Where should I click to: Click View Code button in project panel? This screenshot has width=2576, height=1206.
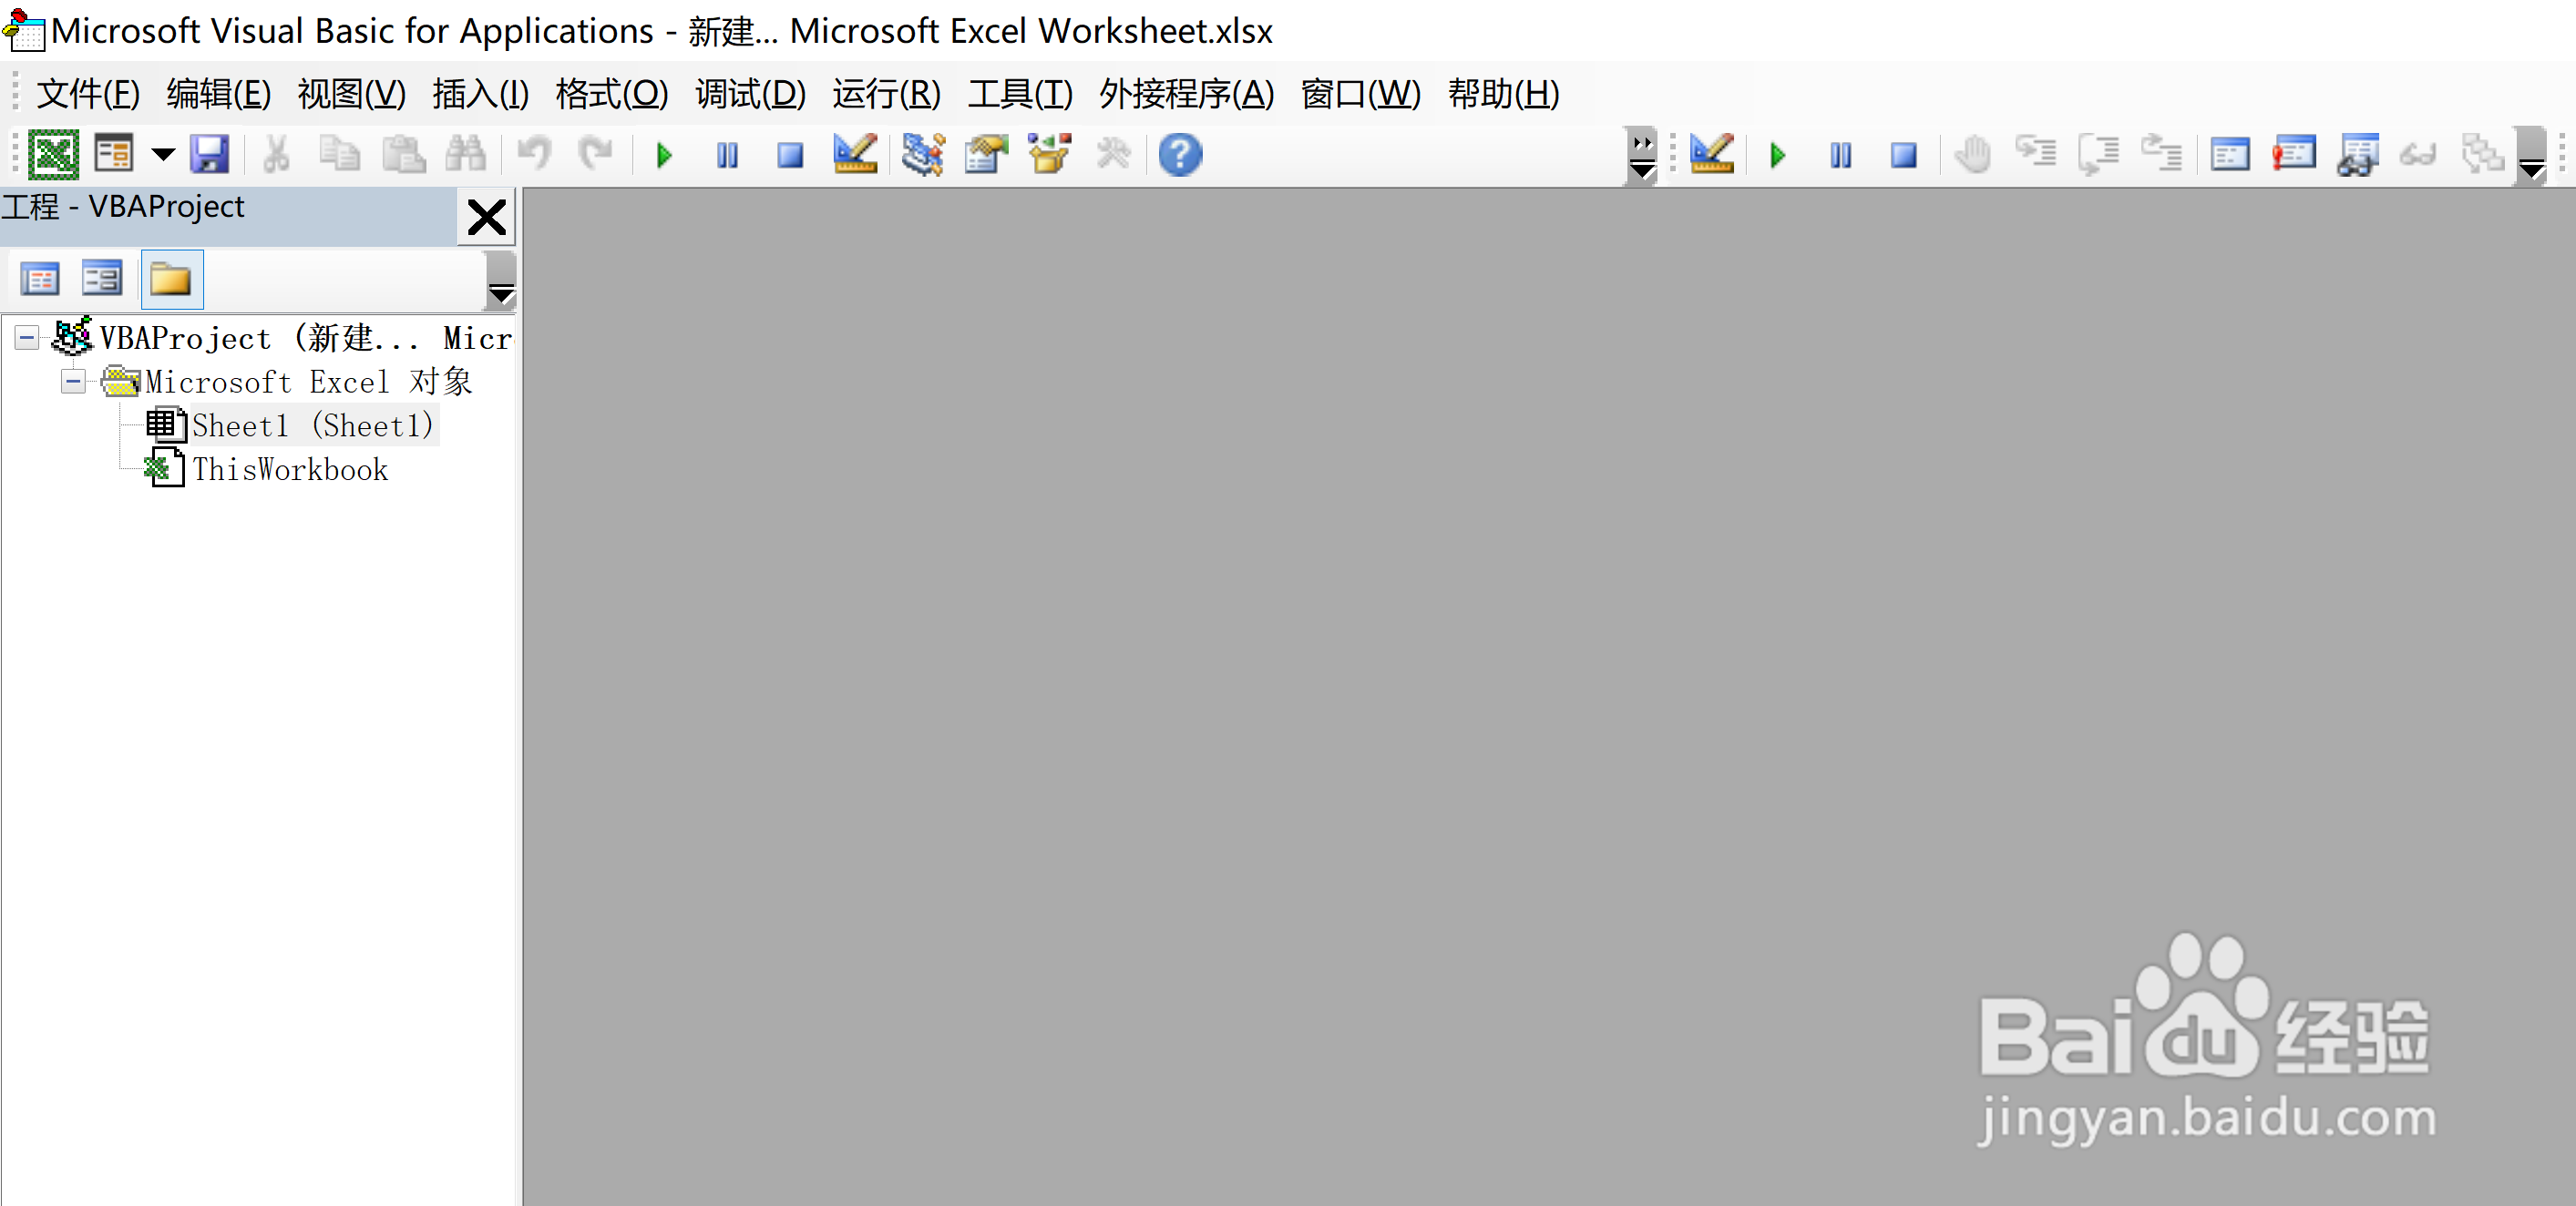coord(40,279)
